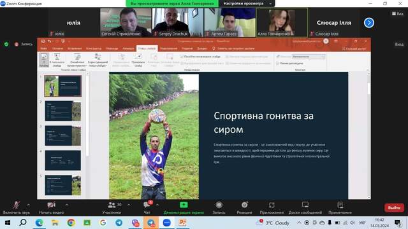Open the Windows Start menu
Screen dimensions: 408x229
[x=8, y=223]
